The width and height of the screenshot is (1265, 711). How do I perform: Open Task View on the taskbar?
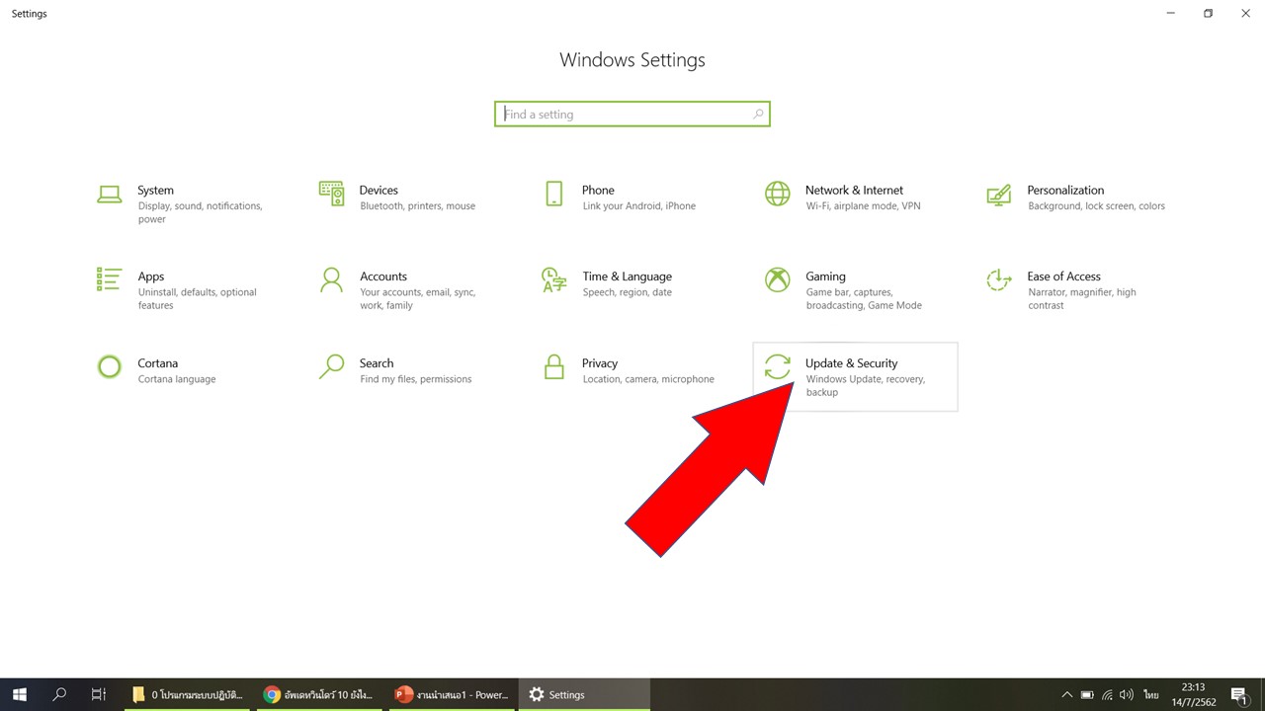(x=99, y=694)
